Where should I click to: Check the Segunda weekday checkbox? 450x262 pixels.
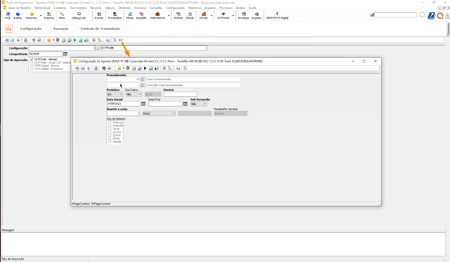(110, 126)
